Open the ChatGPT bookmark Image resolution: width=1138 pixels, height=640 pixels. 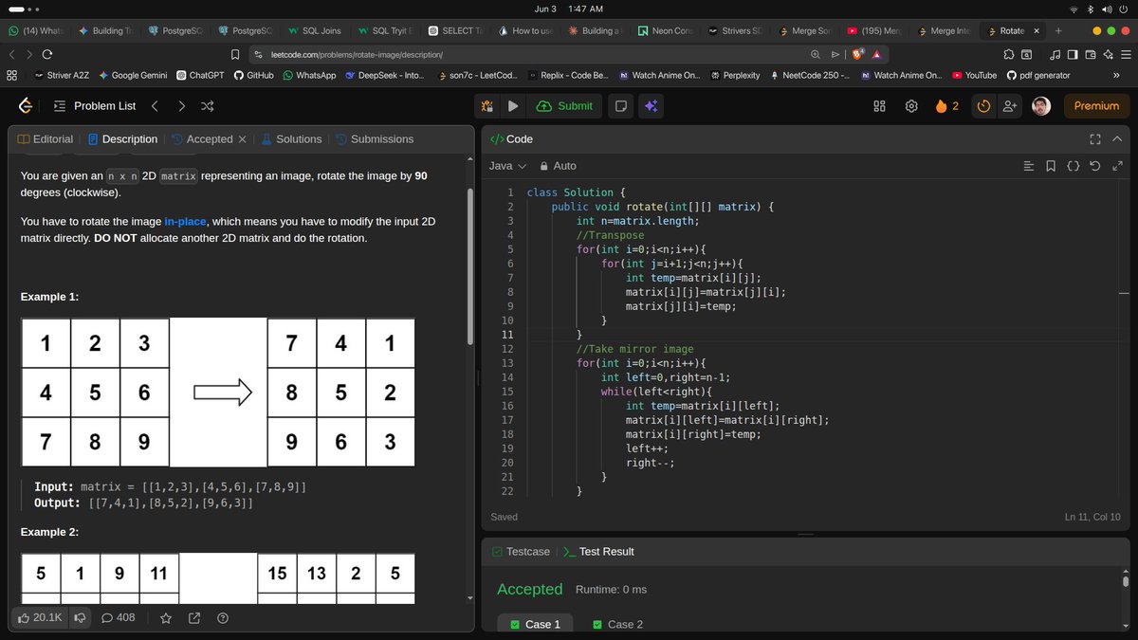pyautogui.click(x=200, y=75)
